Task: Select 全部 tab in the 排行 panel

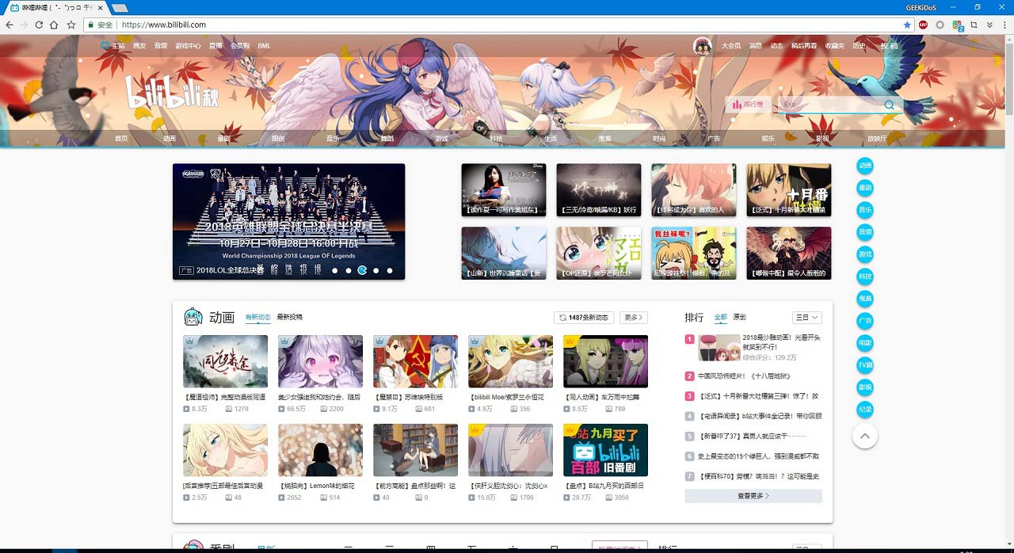Action: [719, 317]
